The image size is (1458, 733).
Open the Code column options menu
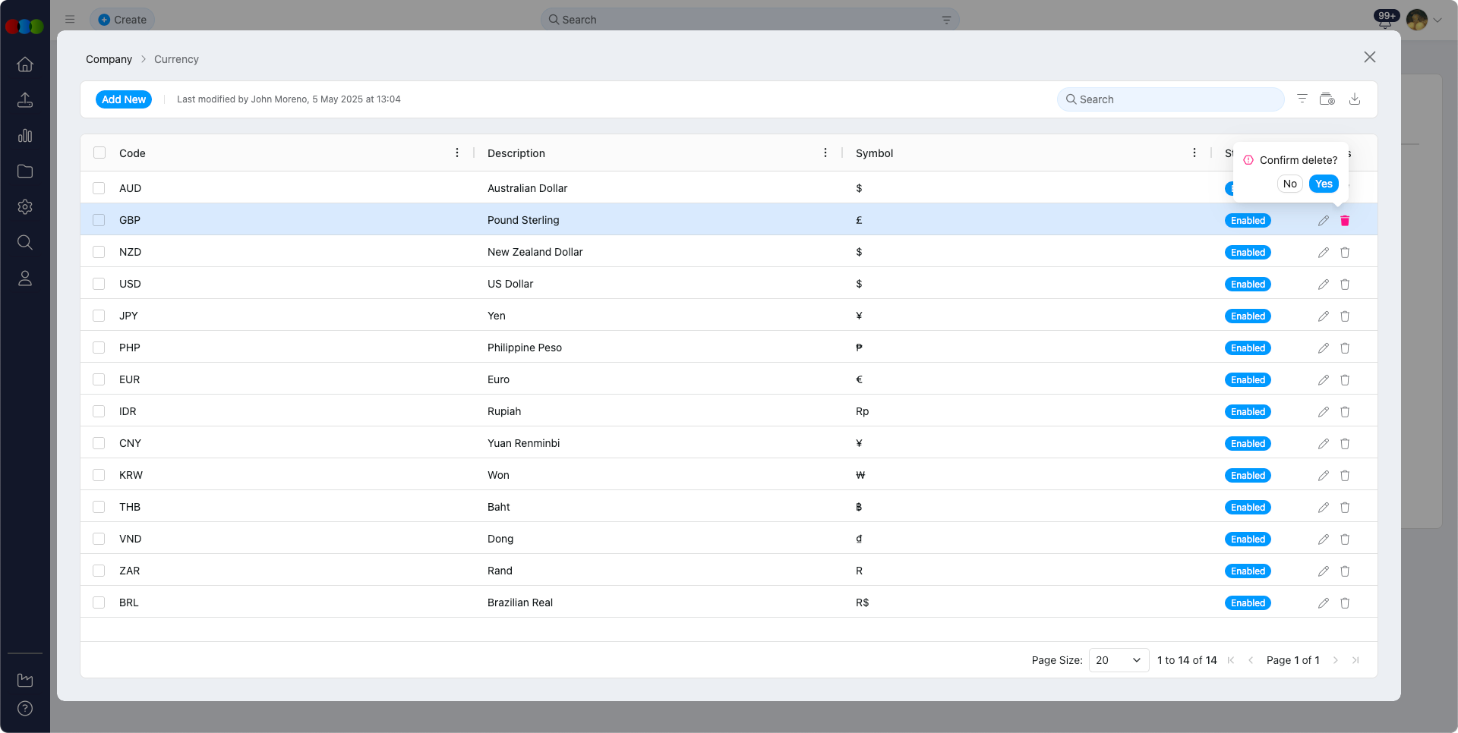pos(457,153)
